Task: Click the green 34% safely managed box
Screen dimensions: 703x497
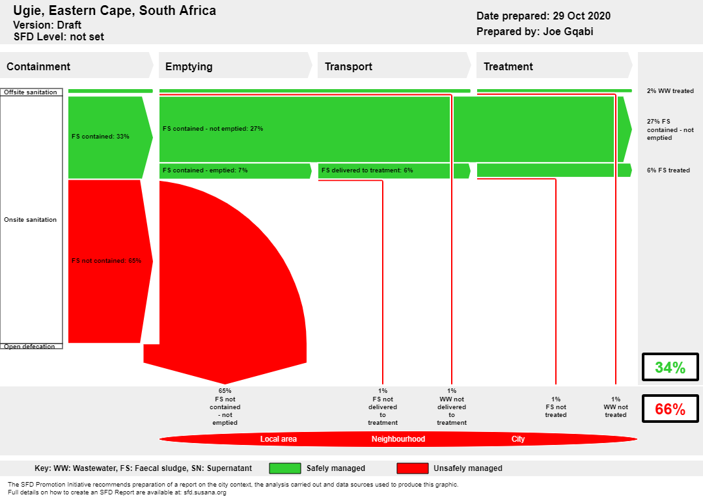Action: (670, 367)
